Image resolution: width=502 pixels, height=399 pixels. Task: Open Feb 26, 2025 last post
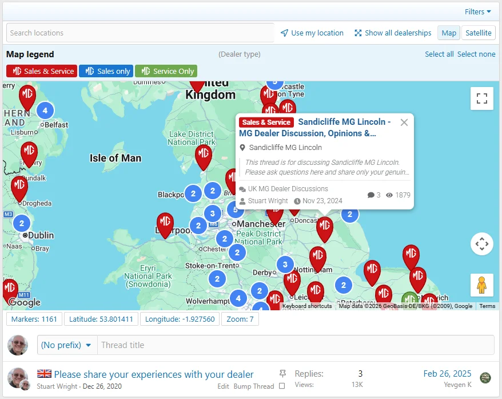447,374
